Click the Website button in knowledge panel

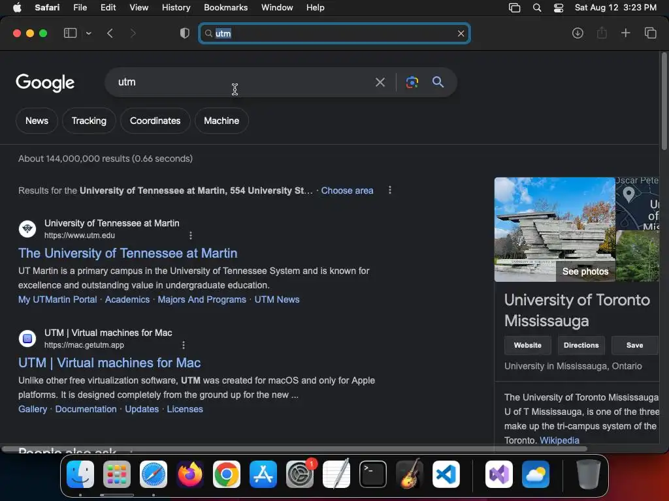pyautogui.click(x=527, y=345)
